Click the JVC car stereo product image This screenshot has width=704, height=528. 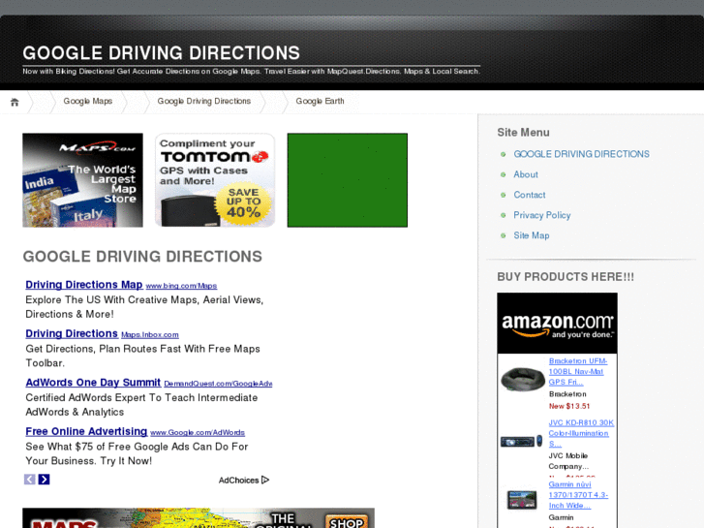[522, 442]
